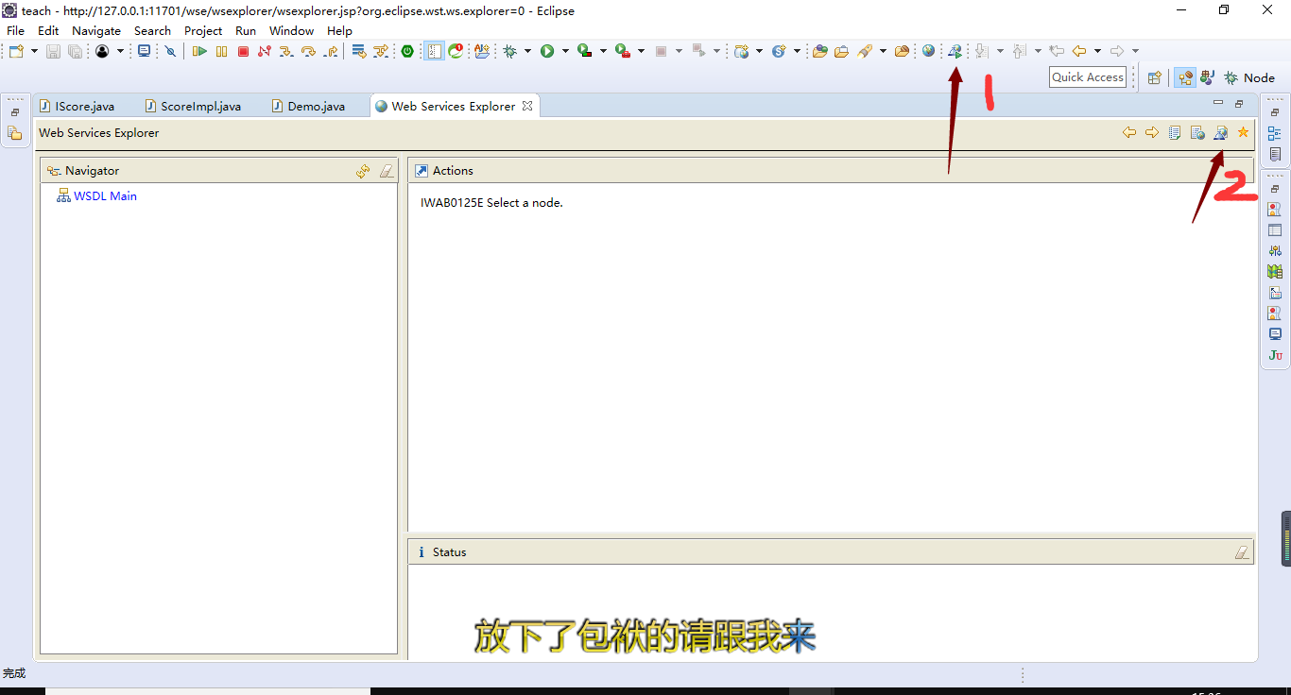
Task: Select the highlighted Java EE perspective button
Action: pos(1184,77)
